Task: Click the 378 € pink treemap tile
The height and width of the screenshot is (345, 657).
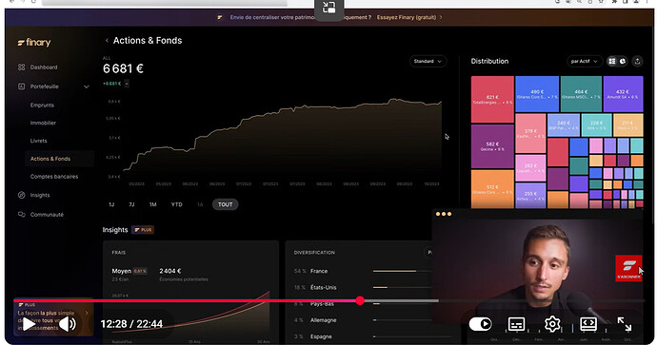Action: [530, 133]
